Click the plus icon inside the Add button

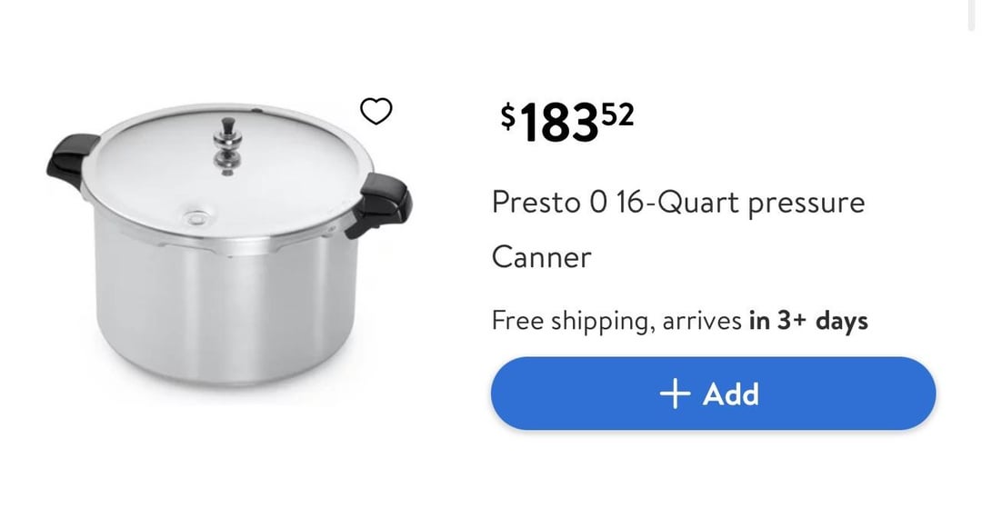675,394
